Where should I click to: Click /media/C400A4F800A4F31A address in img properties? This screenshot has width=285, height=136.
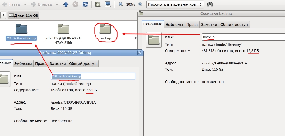(73, 103)
